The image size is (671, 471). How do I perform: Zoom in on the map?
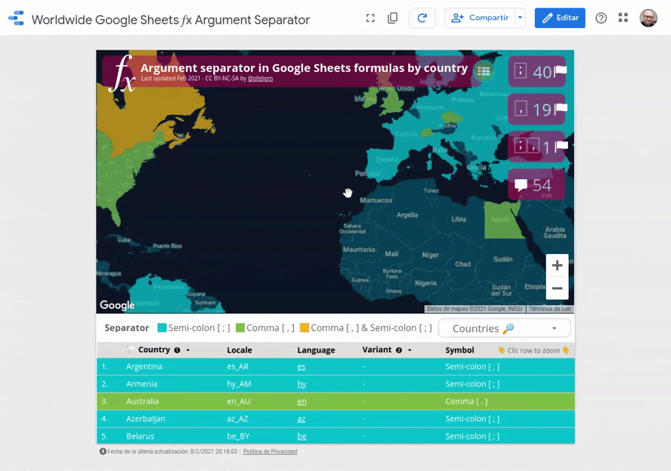pyautogui.click(x=557, y=265)
